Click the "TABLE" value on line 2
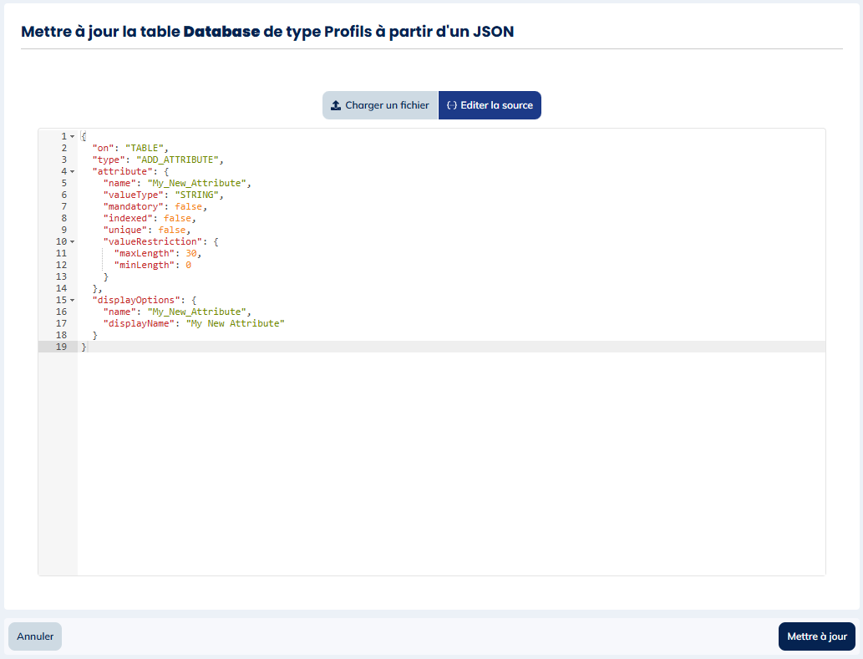 point(146,148)
